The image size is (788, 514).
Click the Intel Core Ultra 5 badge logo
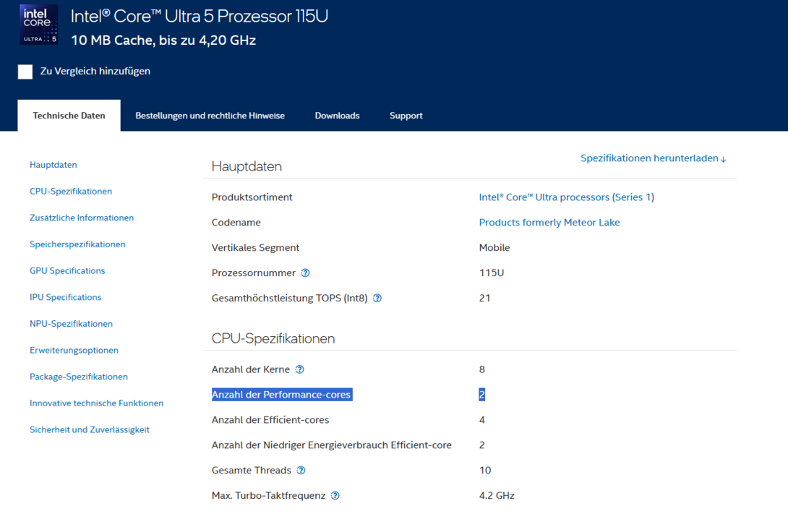point(39,25)
